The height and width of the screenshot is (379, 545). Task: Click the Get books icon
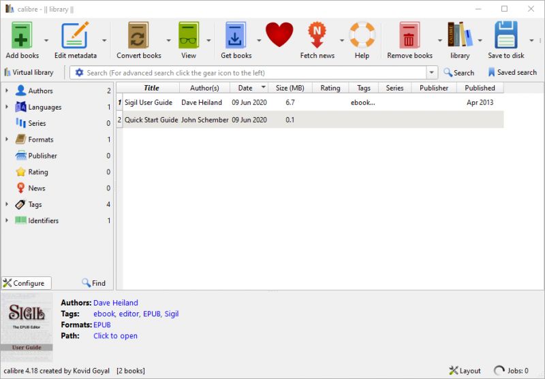coord(236,35)
